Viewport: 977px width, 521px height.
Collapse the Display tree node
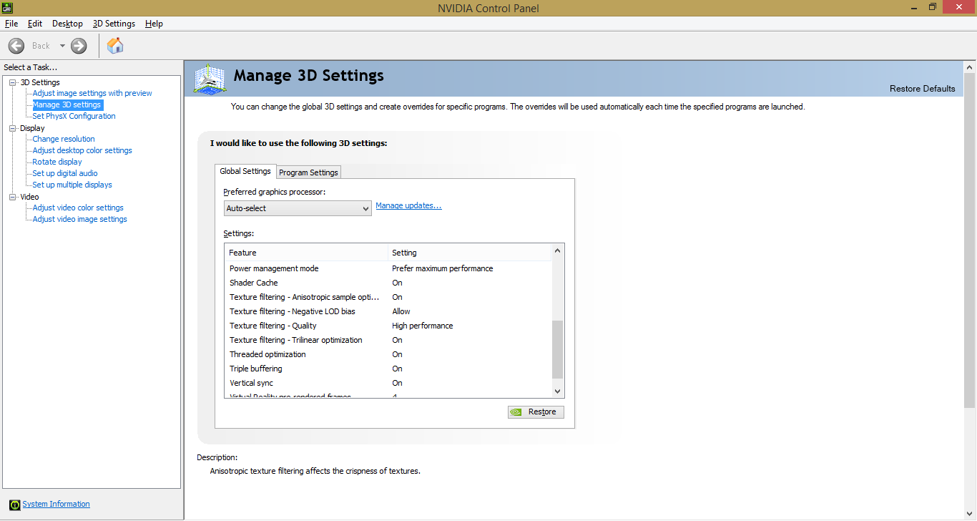[x=12, y=128]
